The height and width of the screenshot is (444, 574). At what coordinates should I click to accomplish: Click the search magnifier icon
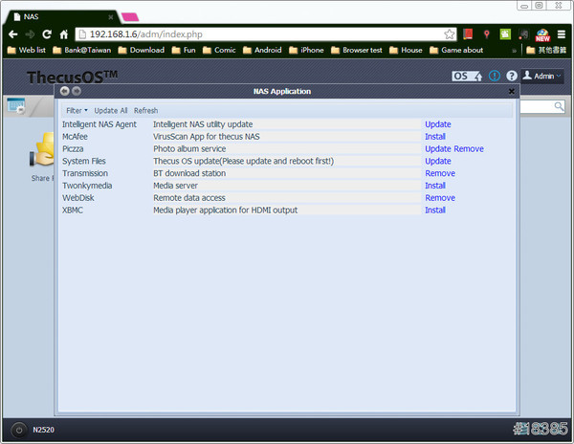point(559,106)
